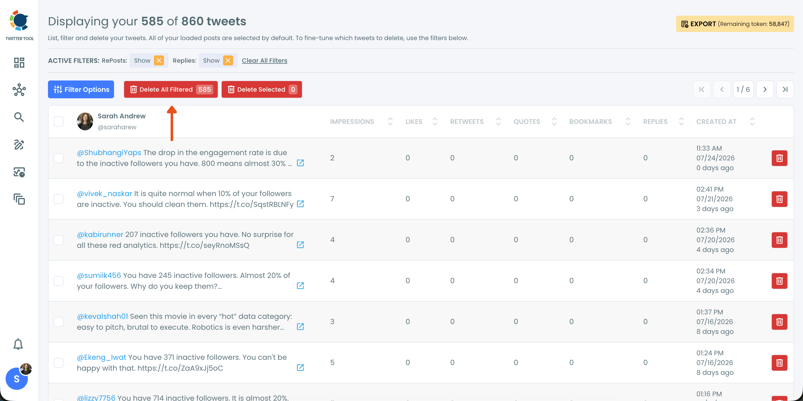Open Filter Options
Viewport: 803px width, 401px height.
81,90
